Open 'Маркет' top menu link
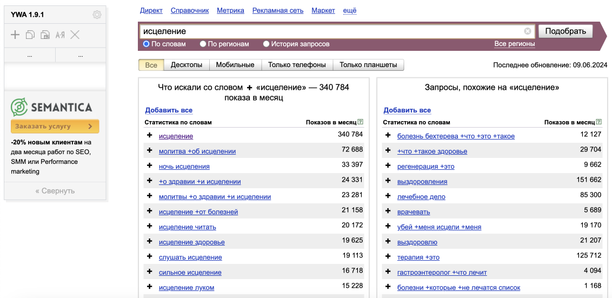Screen dimensions: 612x298 [323, 10]
